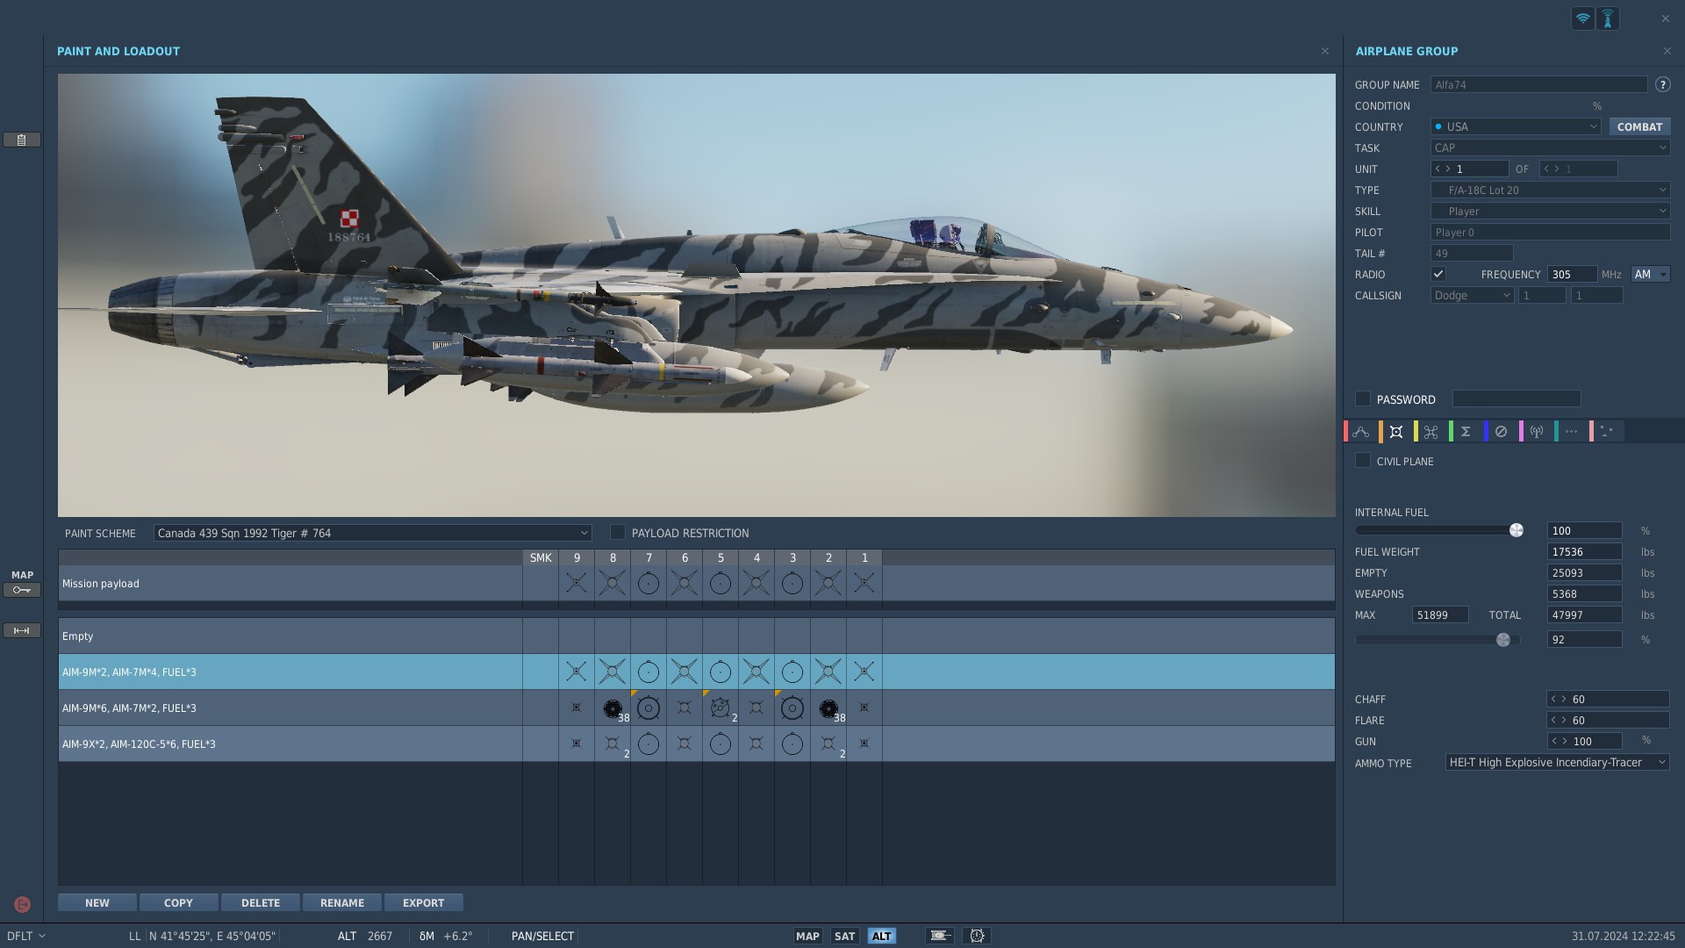Image resolution: width=1685 pixels, height=948 pixels.
Task: Click the ruler distance tool icon in left sidebar
Action: point(22,630)
